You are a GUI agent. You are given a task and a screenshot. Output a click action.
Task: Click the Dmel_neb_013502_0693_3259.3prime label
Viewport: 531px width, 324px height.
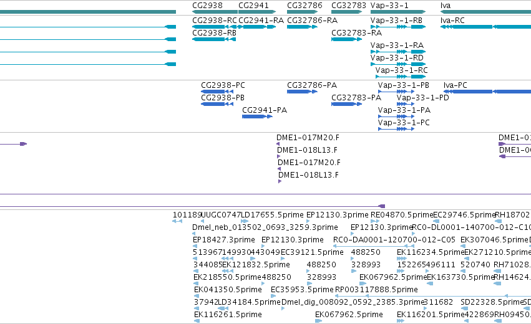(x=265, y=227)
